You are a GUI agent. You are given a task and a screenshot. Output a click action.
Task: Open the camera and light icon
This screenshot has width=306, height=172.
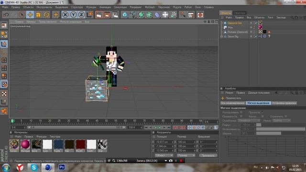[x=173, y=15]
